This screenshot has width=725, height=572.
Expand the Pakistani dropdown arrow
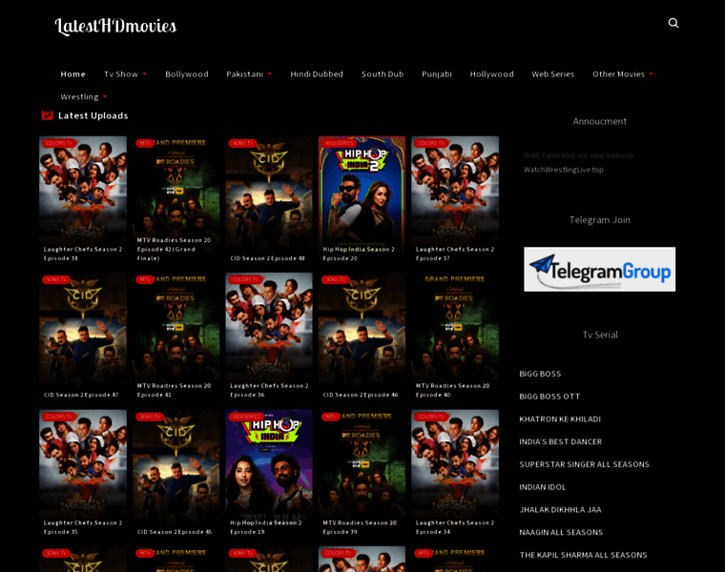pos(270,74)
